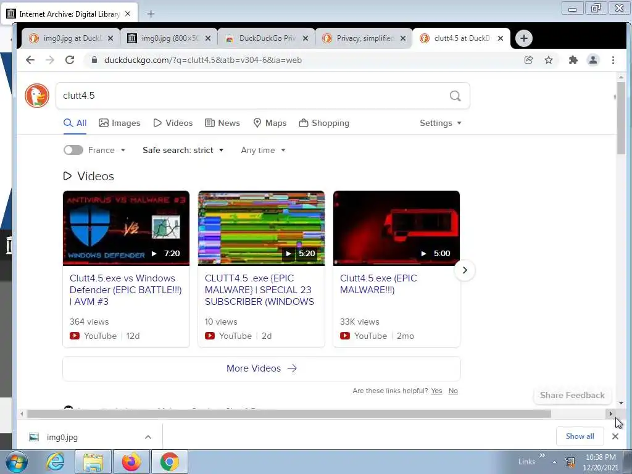Reload the page with refresh icon
Viewport: 632px width, 474px height.
click(70, 60)
